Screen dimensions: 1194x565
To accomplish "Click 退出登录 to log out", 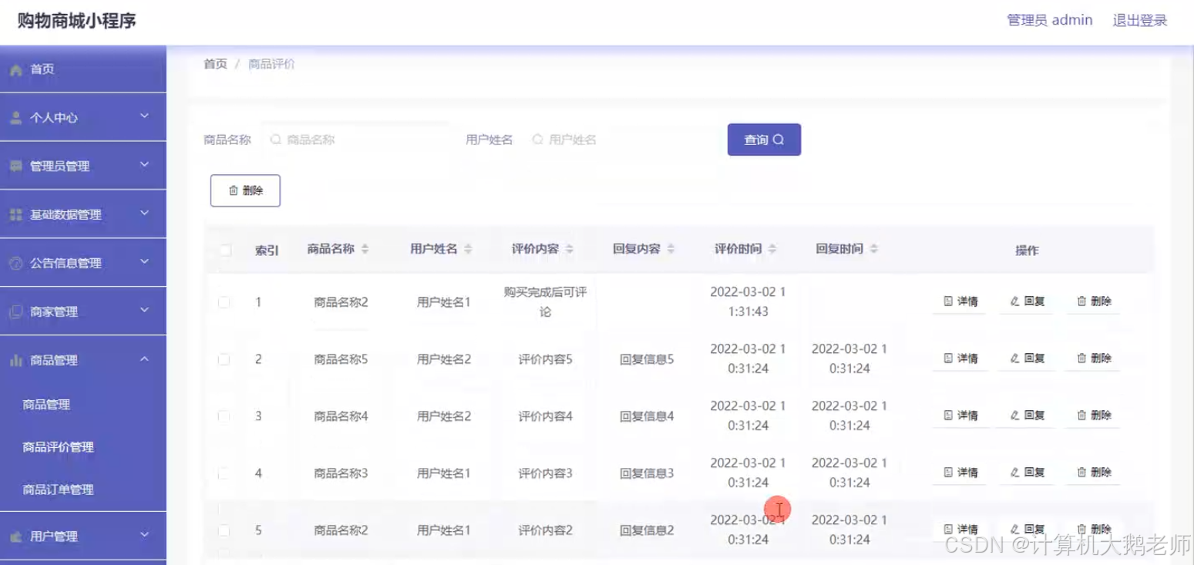I will pyautogui.click(x=1140, y=21).
